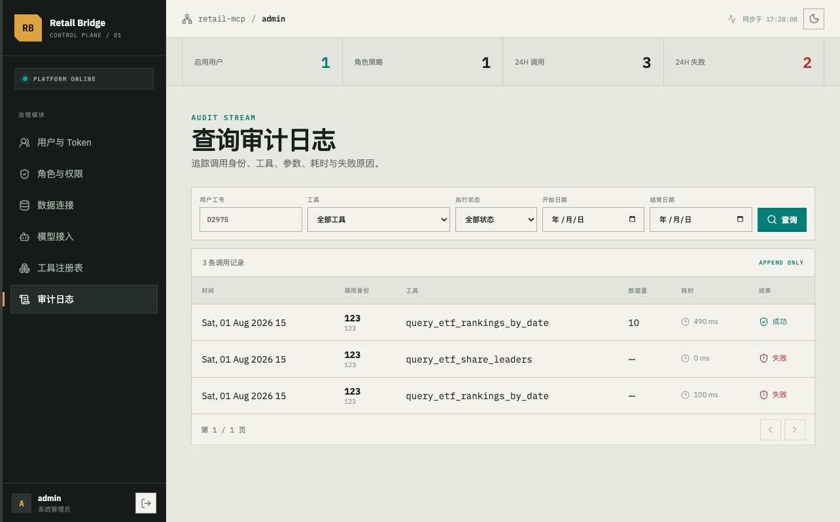Click the 查询 search button
The height and width of the screenshot is (522, 840).
coord(782,220)
